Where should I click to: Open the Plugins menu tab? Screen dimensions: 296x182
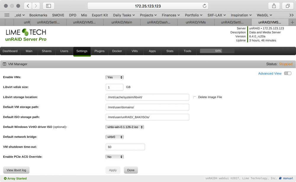tap(99, 51)
